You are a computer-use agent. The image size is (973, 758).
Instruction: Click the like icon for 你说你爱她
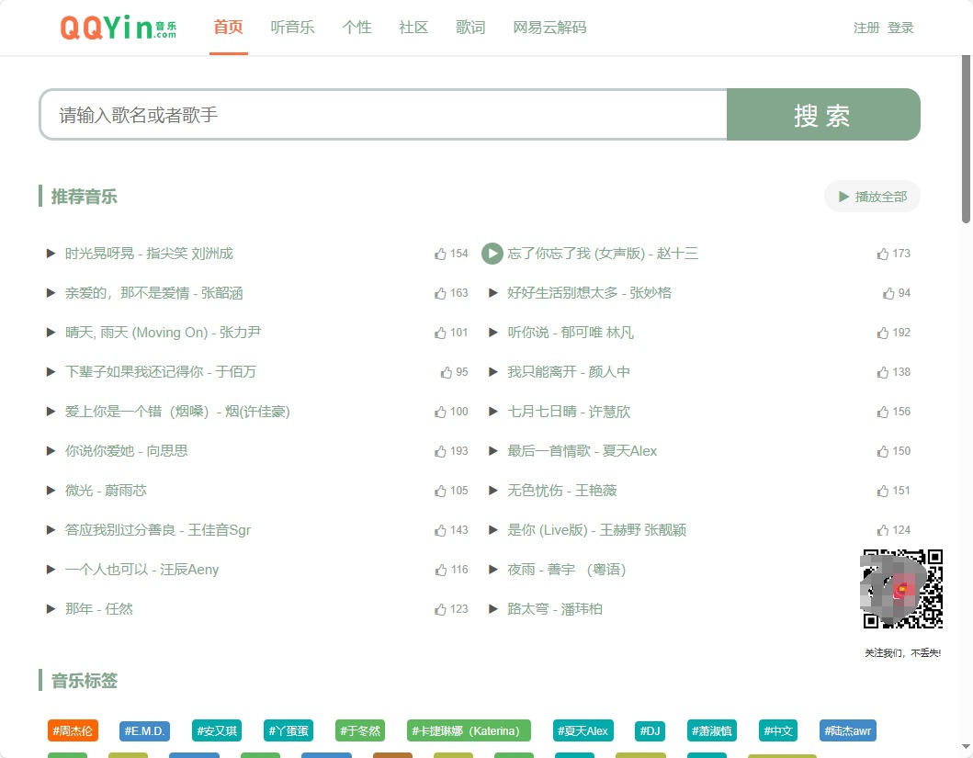(440, 451)
